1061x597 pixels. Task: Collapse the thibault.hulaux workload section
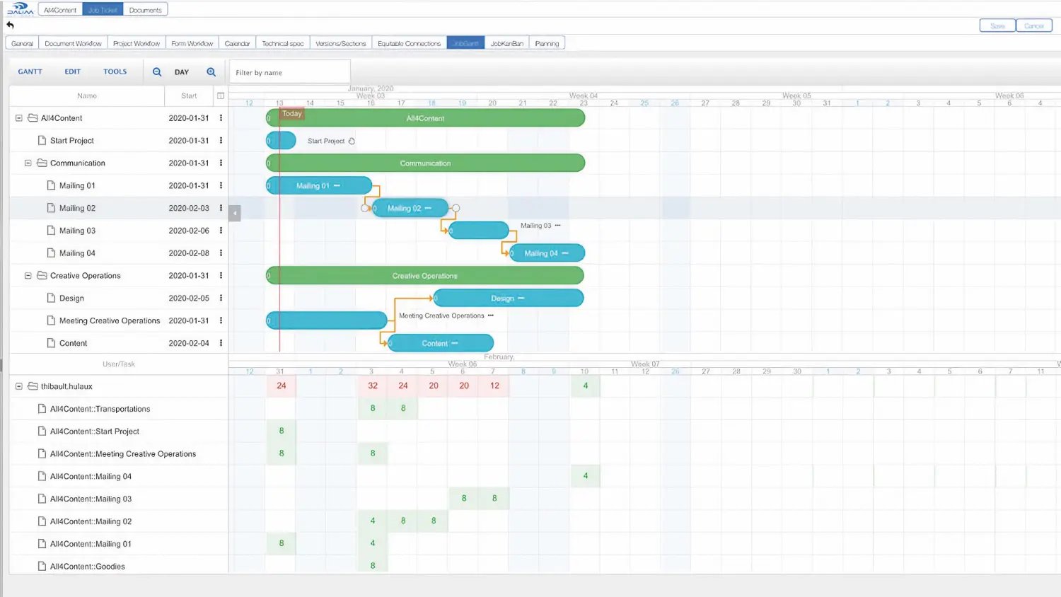(x=18, y=386)
